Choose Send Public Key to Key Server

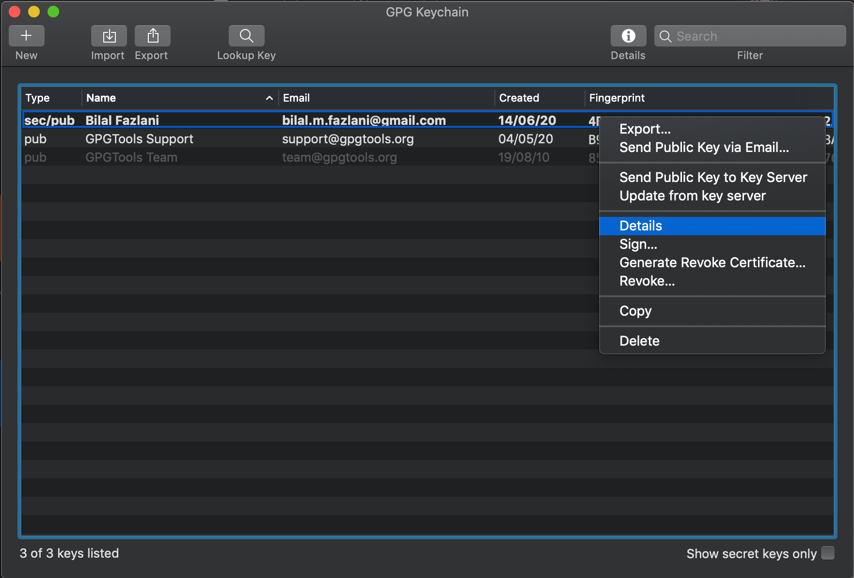point(712,177)
